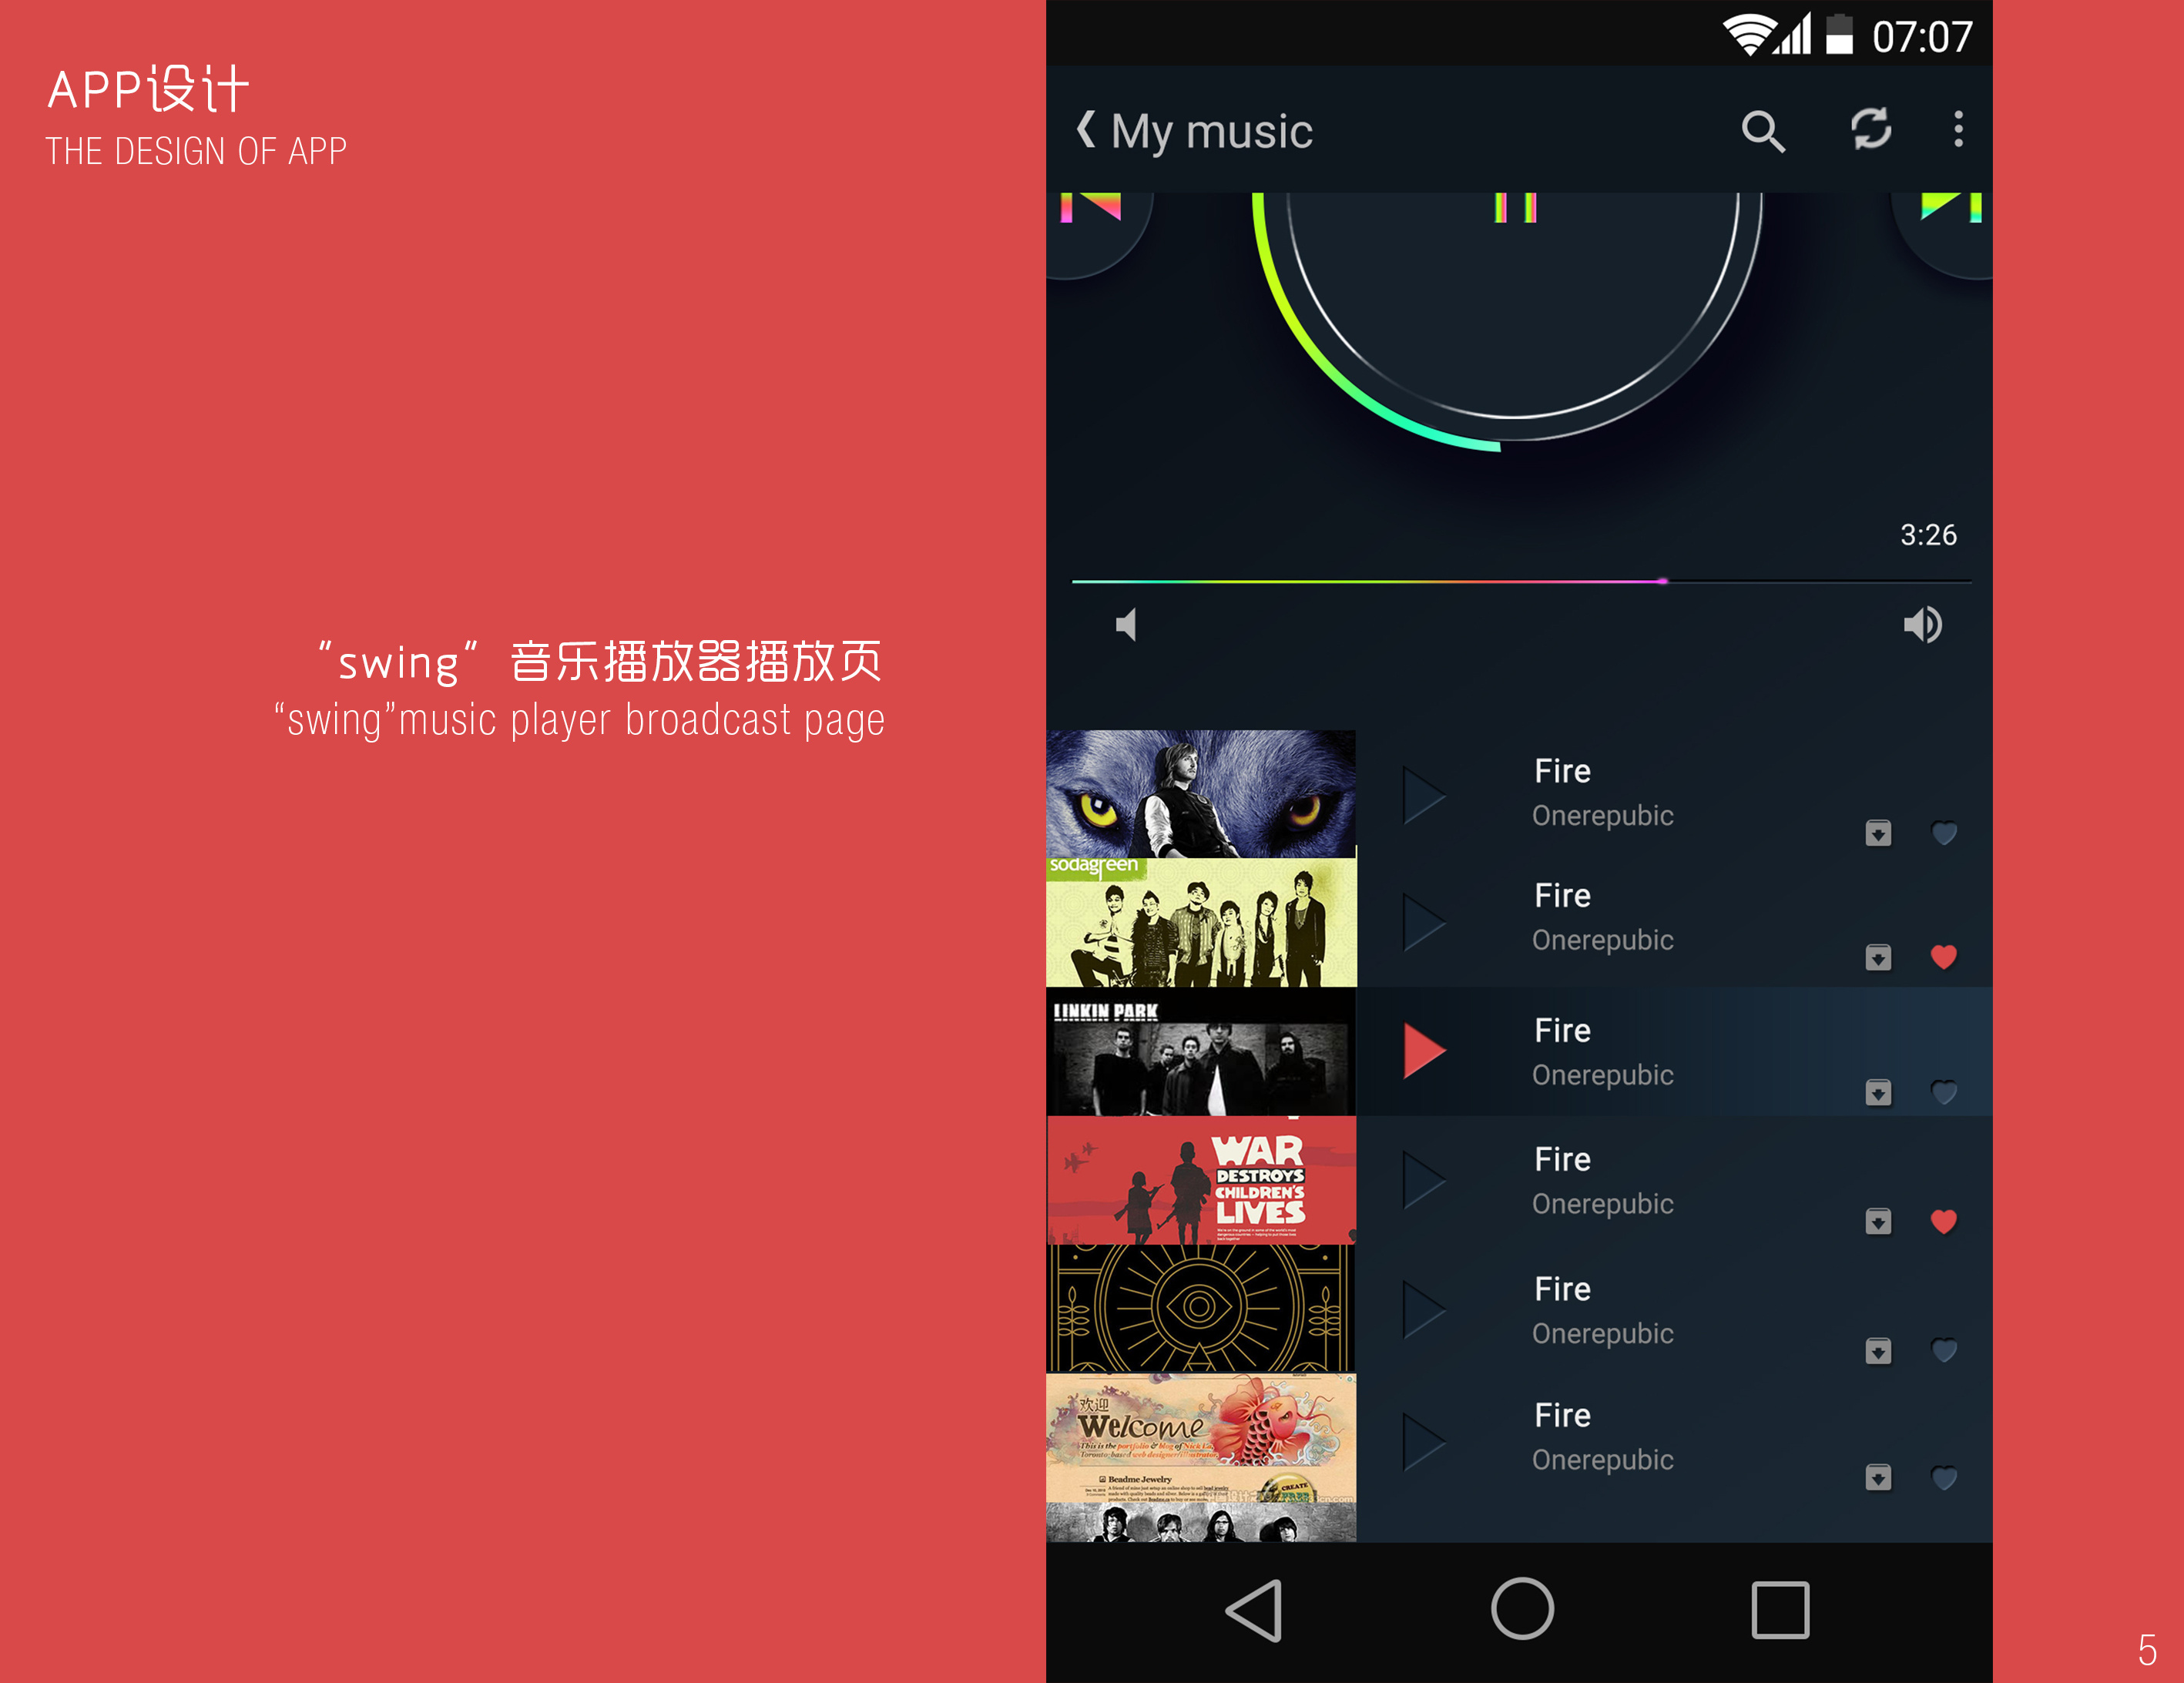Tap the download icon on second Fire track
The height and width of the screenshot is (1683, 2184).
(1878, 957)
